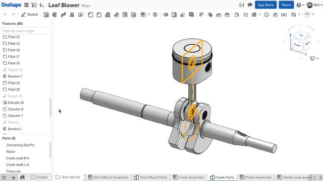Open the curly-brace custom features icon
This screenshot has width=323, height=181.
[x=242, y=5]
